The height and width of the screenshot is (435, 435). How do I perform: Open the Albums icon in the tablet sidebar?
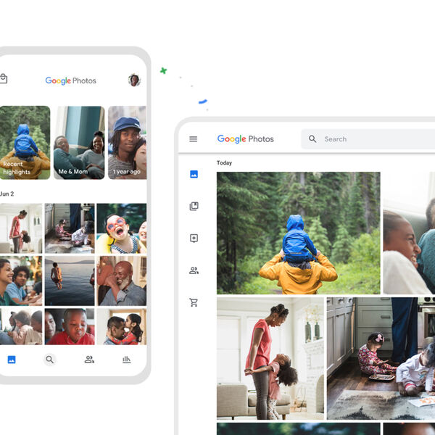(x=194, y=206)
